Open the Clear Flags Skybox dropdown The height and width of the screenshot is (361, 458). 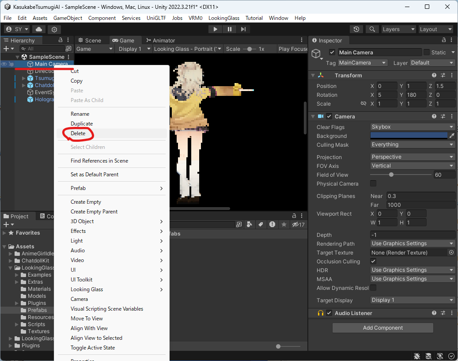[x=413, y=127]
